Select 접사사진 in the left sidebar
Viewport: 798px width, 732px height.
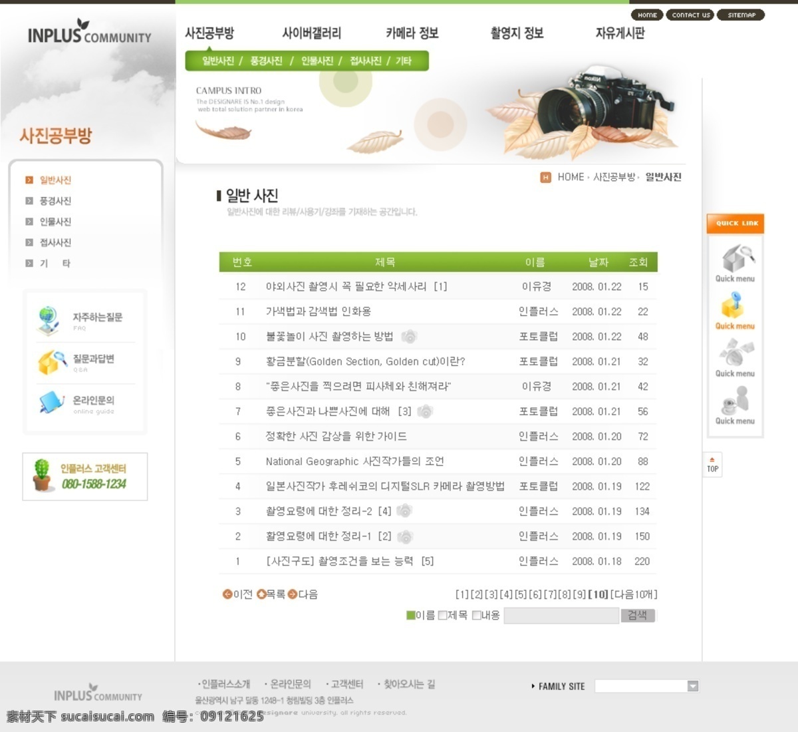point(55,243)
